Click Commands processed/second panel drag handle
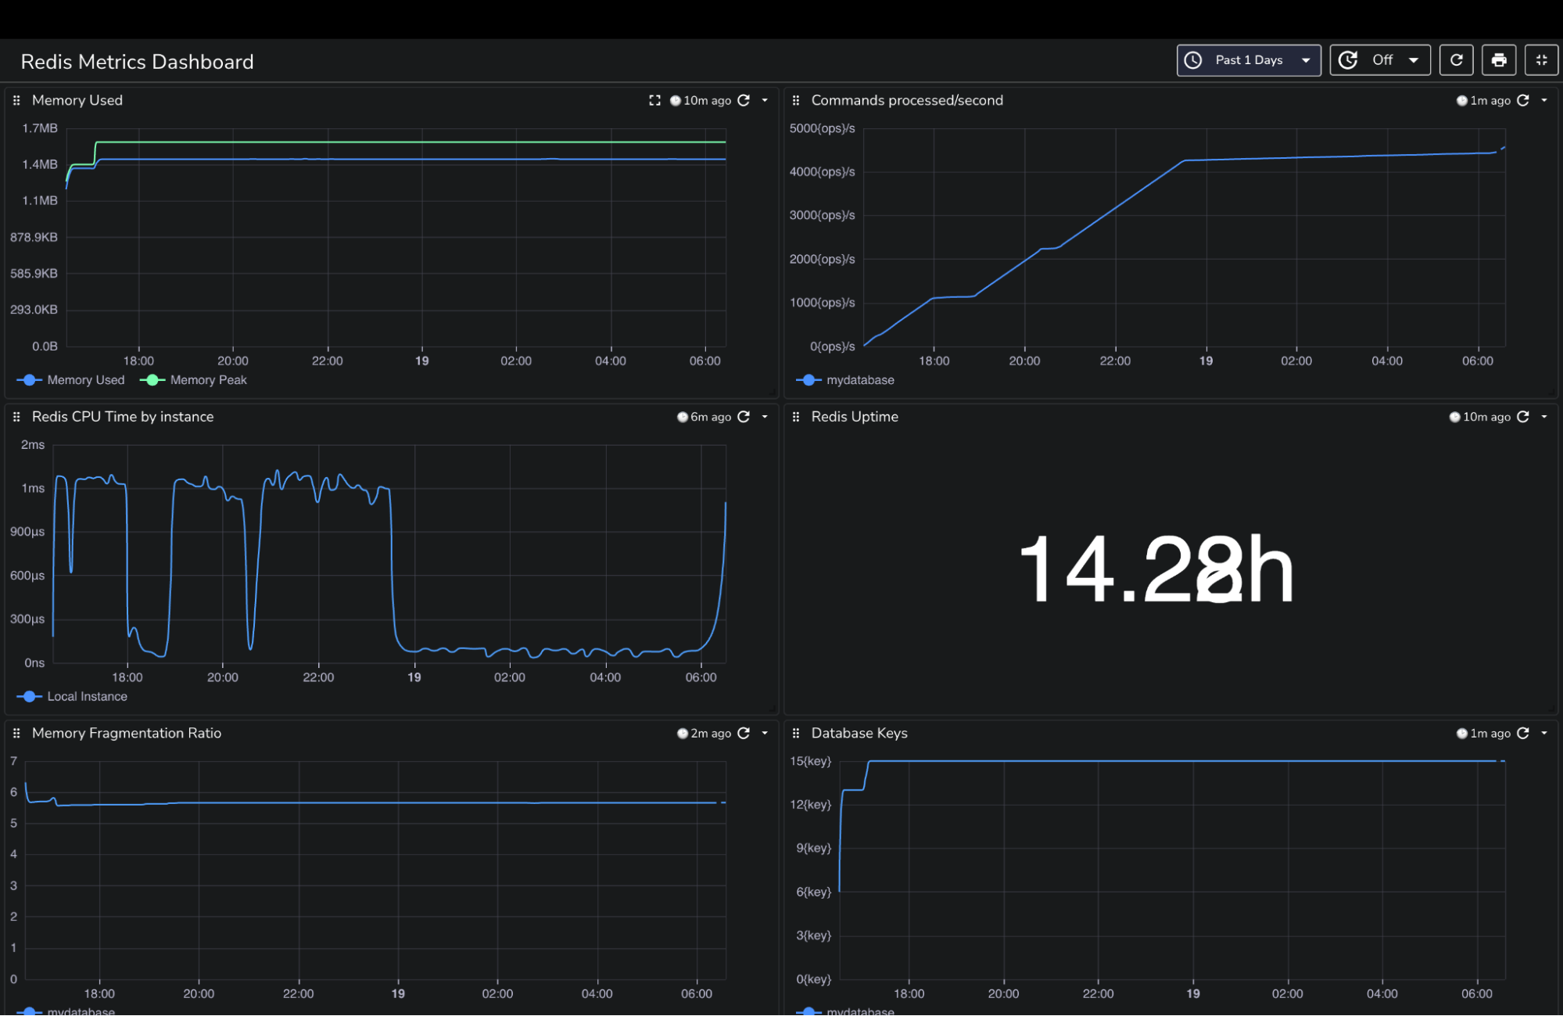The image size is (1563, 1016). point(796,100)
